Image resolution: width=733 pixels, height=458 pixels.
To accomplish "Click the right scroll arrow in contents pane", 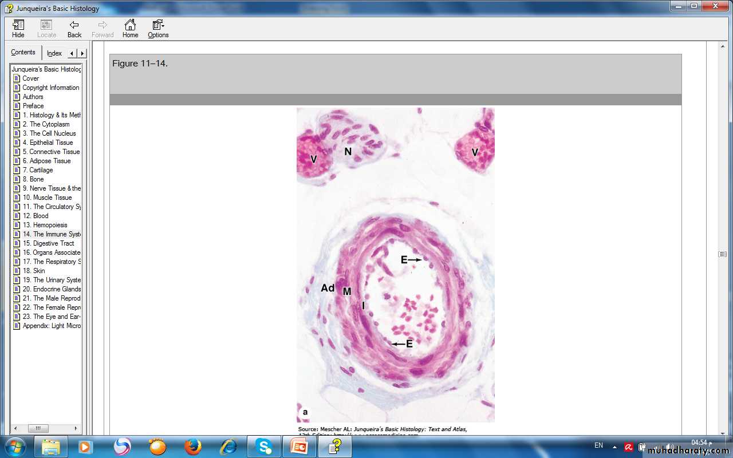I will 76,428.
